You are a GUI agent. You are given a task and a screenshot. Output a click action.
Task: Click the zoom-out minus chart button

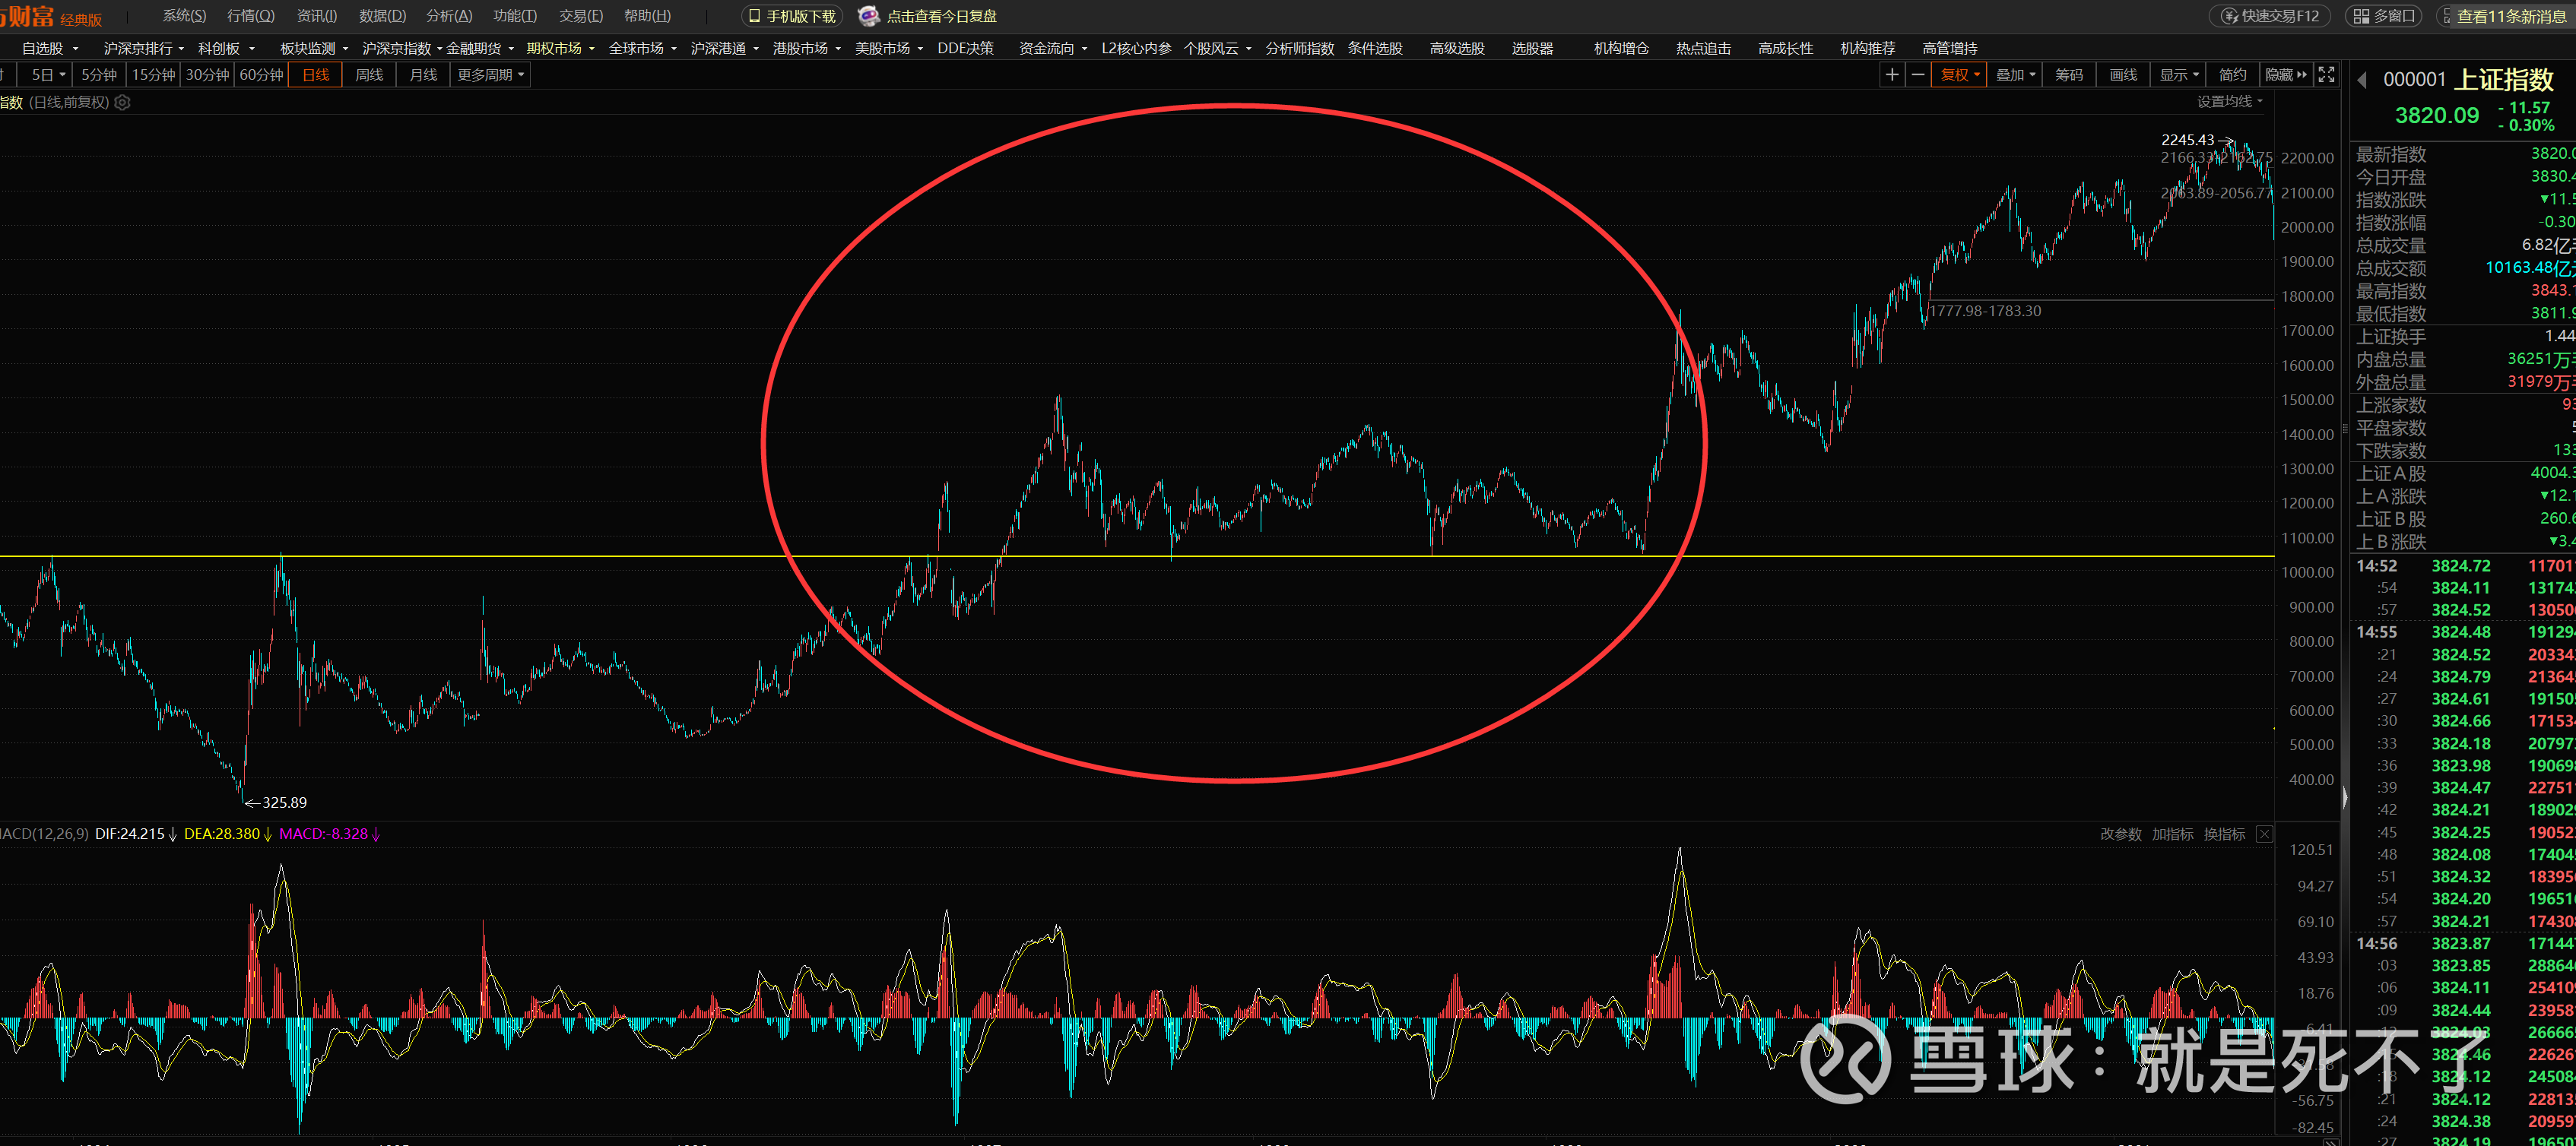point(1917,75)
